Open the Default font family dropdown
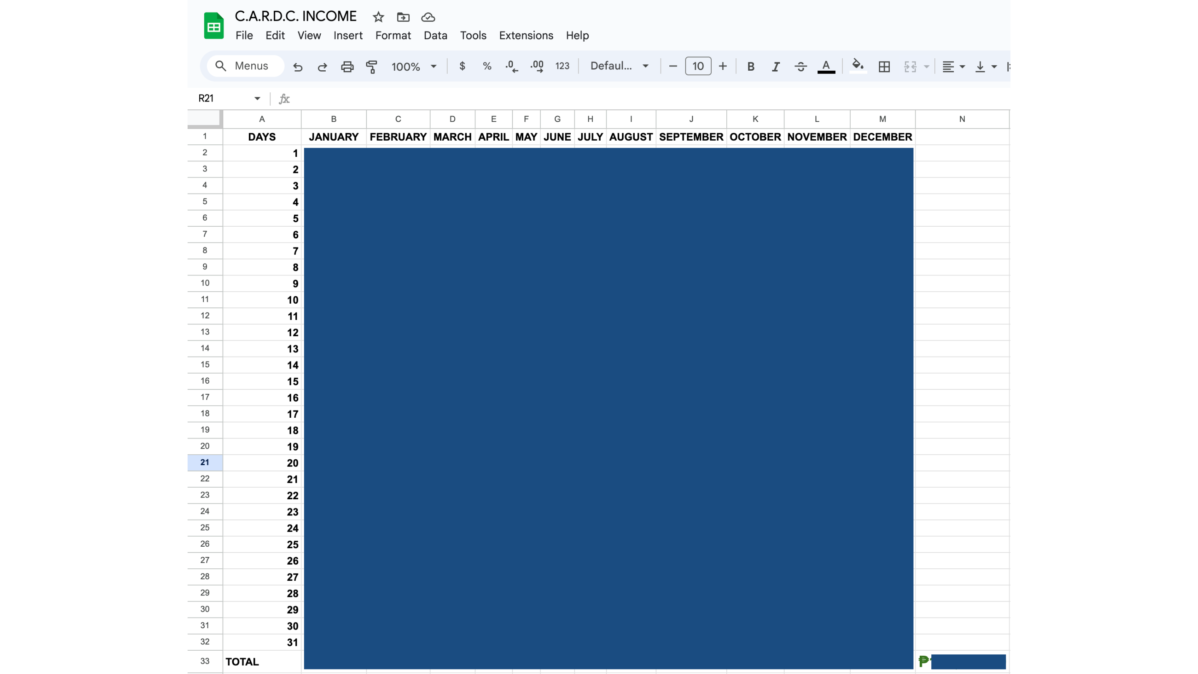This screenshot has width=1198, height=674. click(619, 66)
